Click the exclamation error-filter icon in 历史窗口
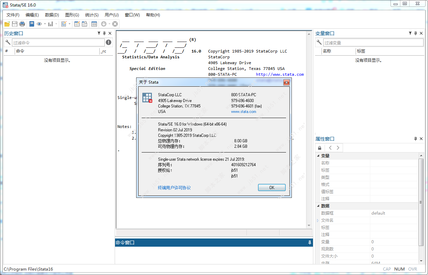The width and height of the screenshot is (428, 275). point(109,42)
